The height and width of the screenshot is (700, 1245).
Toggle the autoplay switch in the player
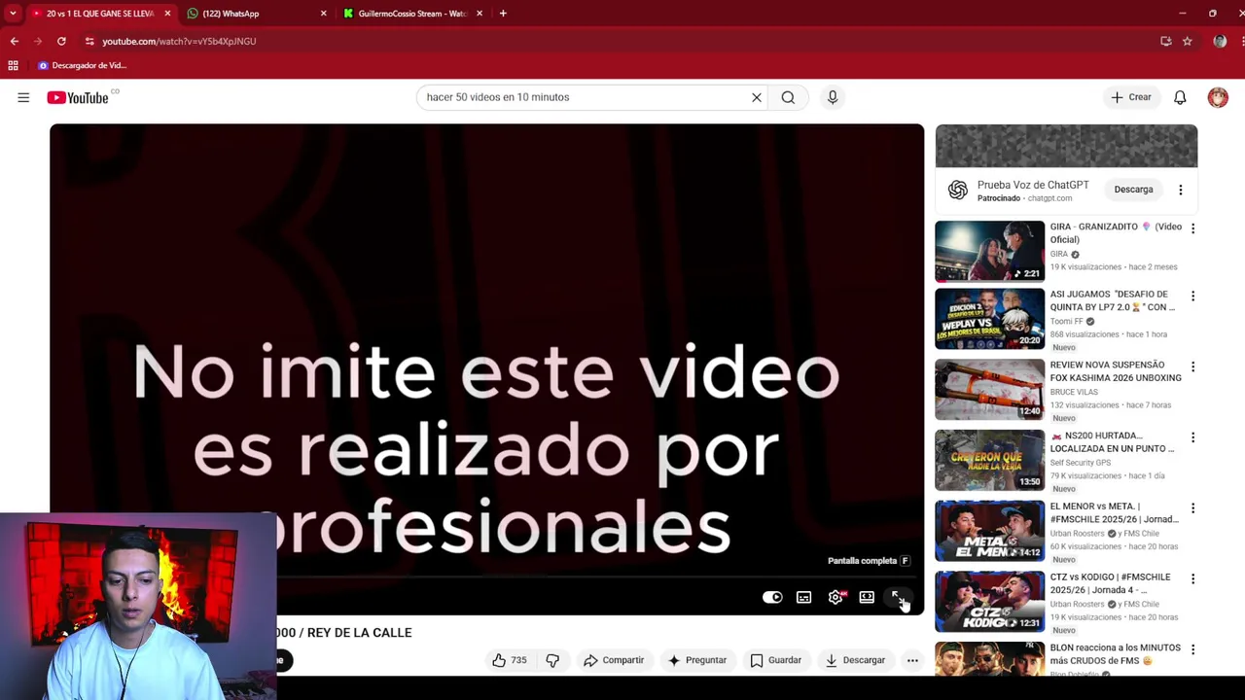pos(772,597)
